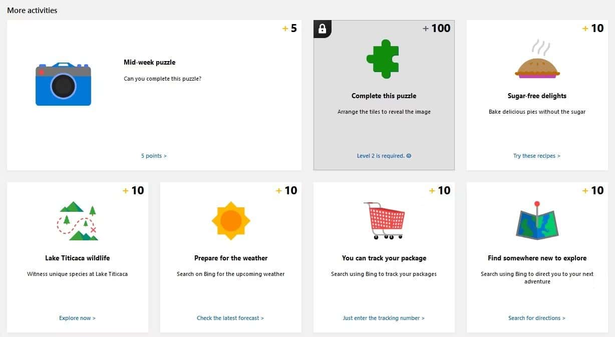Open the '5 points >' link
615x337 pixels.
point(154,156)
